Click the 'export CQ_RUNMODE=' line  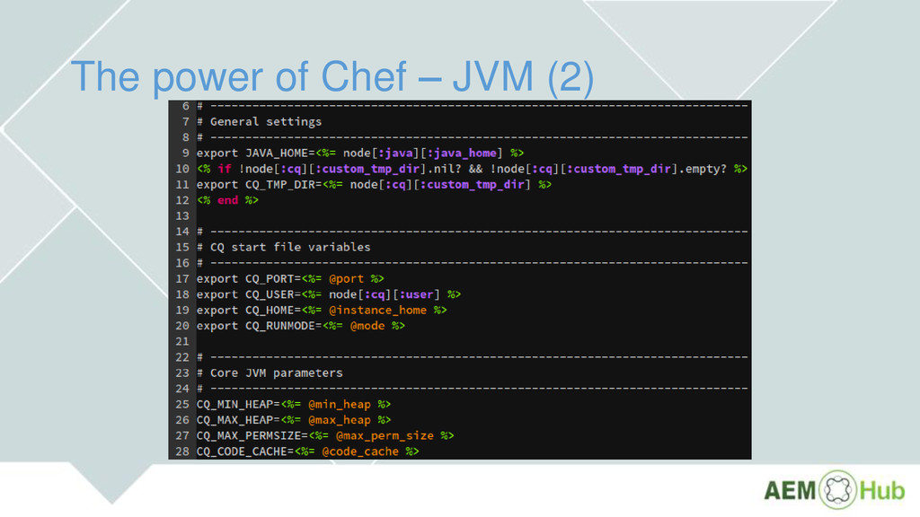(301, 326)
